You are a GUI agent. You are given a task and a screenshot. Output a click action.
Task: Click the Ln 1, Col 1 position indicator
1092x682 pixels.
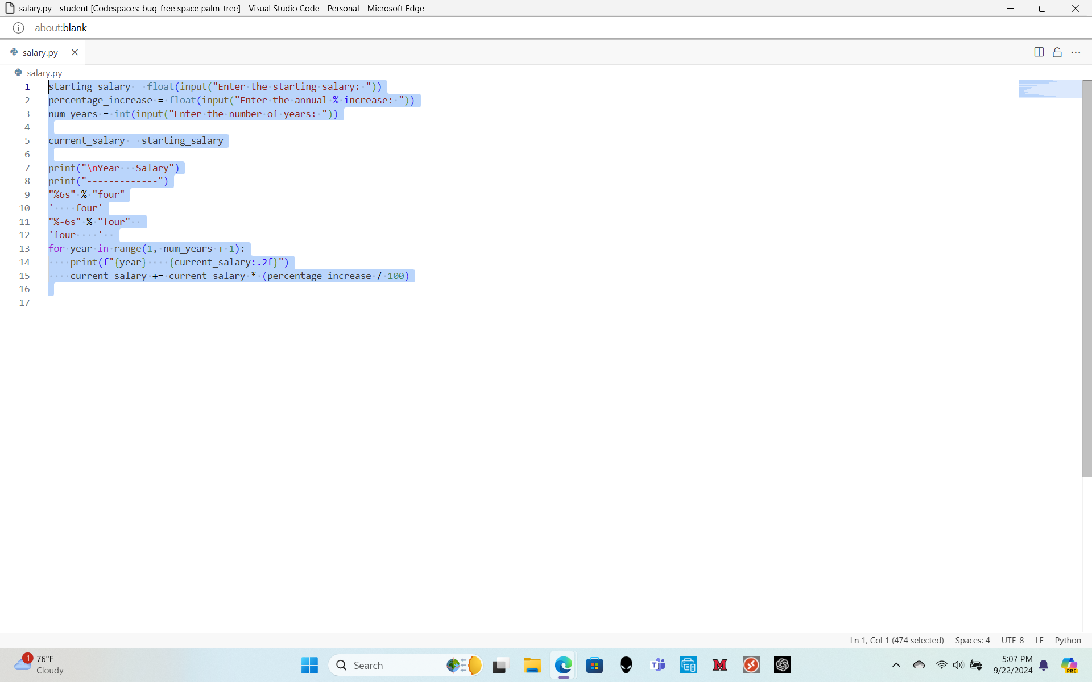pos(896,640)
